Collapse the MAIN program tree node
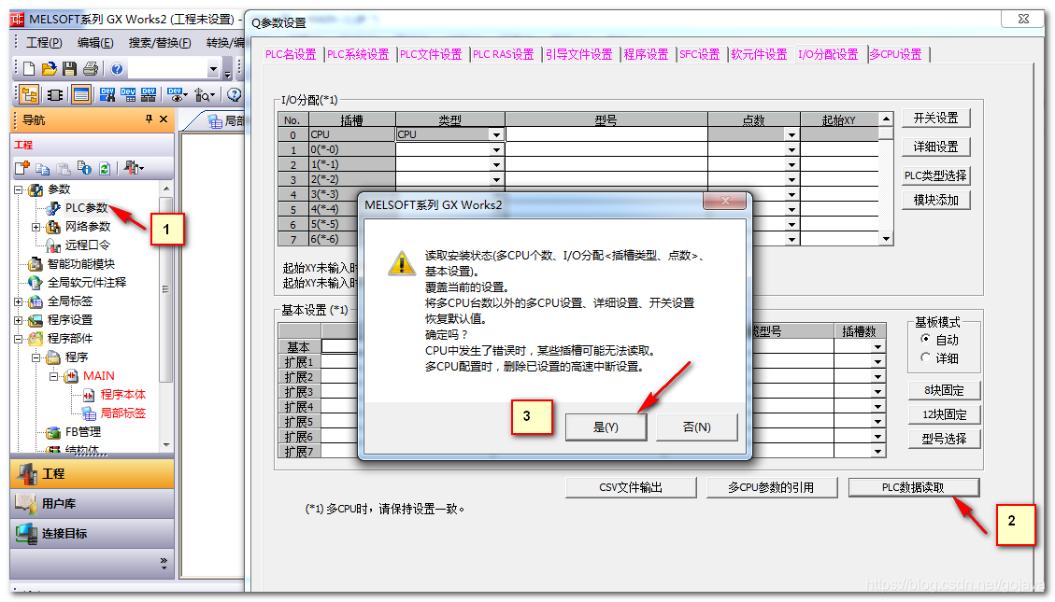This screenshot has height=602, width=1055. coord(54,376)
